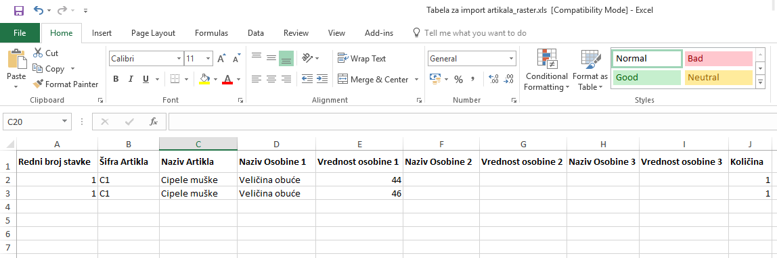This screenshot has height=258, width=777.
Task: Activate the Format Painter
Action: [66, 84]
